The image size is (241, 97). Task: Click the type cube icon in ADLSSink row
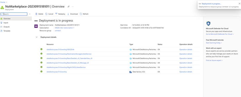click(x=131, y=49)
